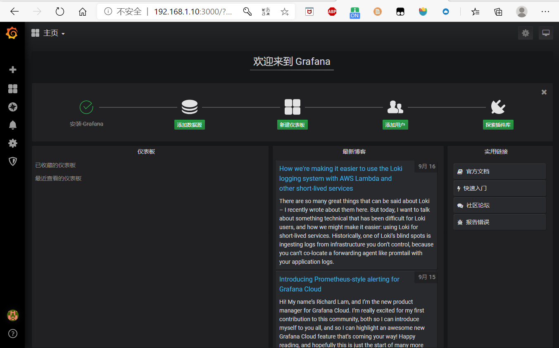The image size is (559, 348).
Task: Open the blue cloud extension icon
Action: pos(446,12)
